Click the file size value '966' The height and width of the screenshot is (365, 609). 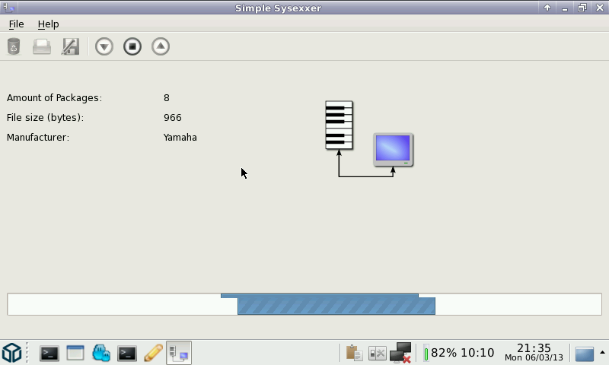(173, 118)
